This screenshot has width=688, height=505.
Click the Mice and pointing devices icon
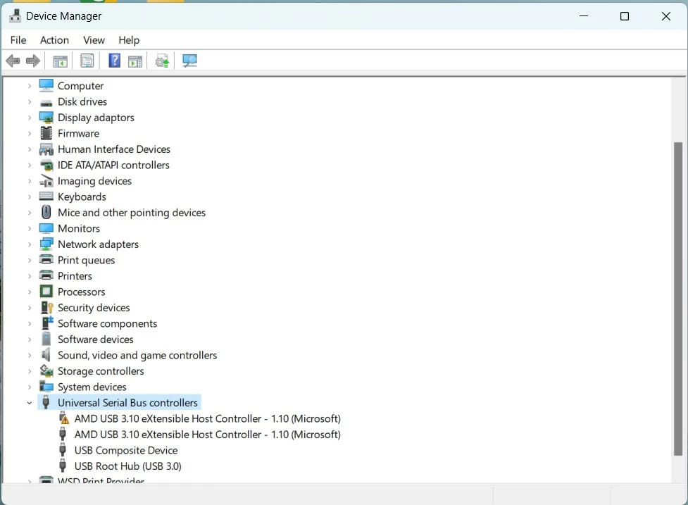46,213
